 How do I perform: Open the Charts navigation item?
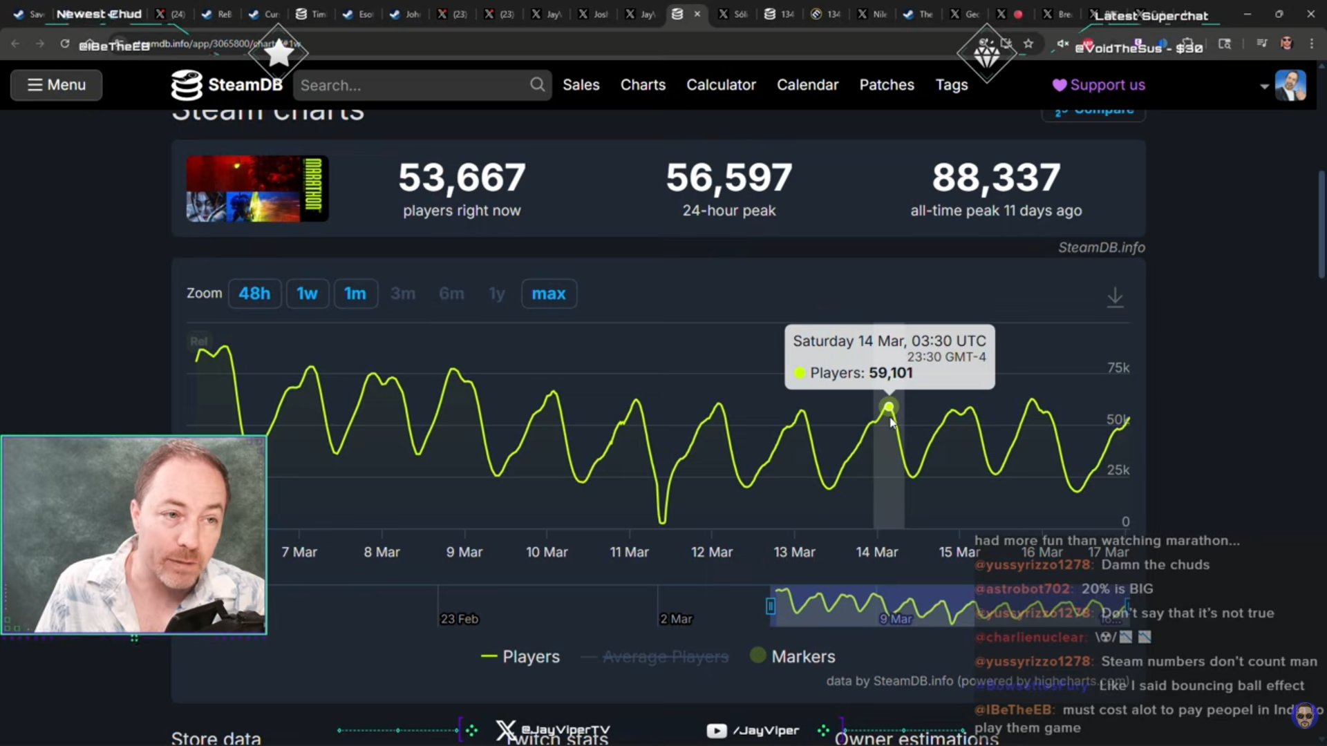(643, 85)
